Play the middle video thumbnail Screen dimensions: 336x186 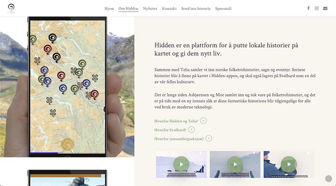coord(235,164)
